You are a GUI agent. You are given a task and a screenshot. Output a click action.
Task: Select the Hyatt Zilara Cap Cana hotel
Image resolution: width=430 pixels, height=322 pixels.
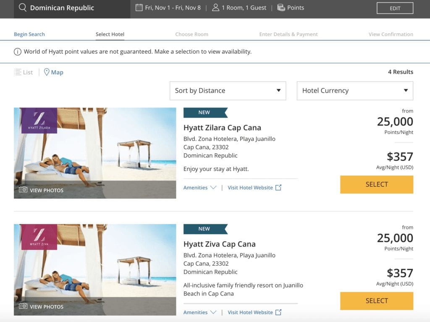(377, 184)
